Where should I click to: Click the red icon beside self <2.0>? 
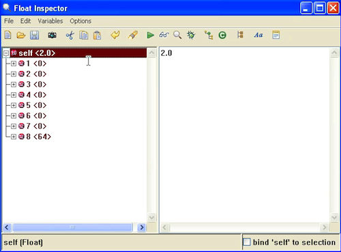(x=14, y=53)
